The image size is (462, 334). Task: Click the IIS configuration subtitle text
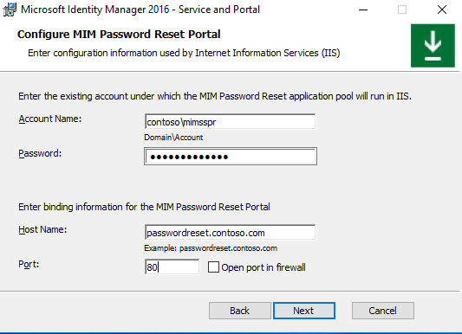[x=184, y=53]
